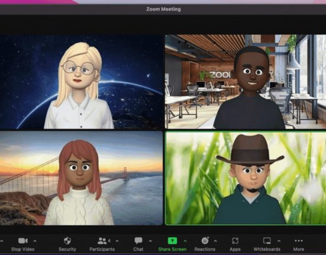Click the Zoom Meeting title bar
This screenshot has width=326, height=255.
click(x=163, y=9)
